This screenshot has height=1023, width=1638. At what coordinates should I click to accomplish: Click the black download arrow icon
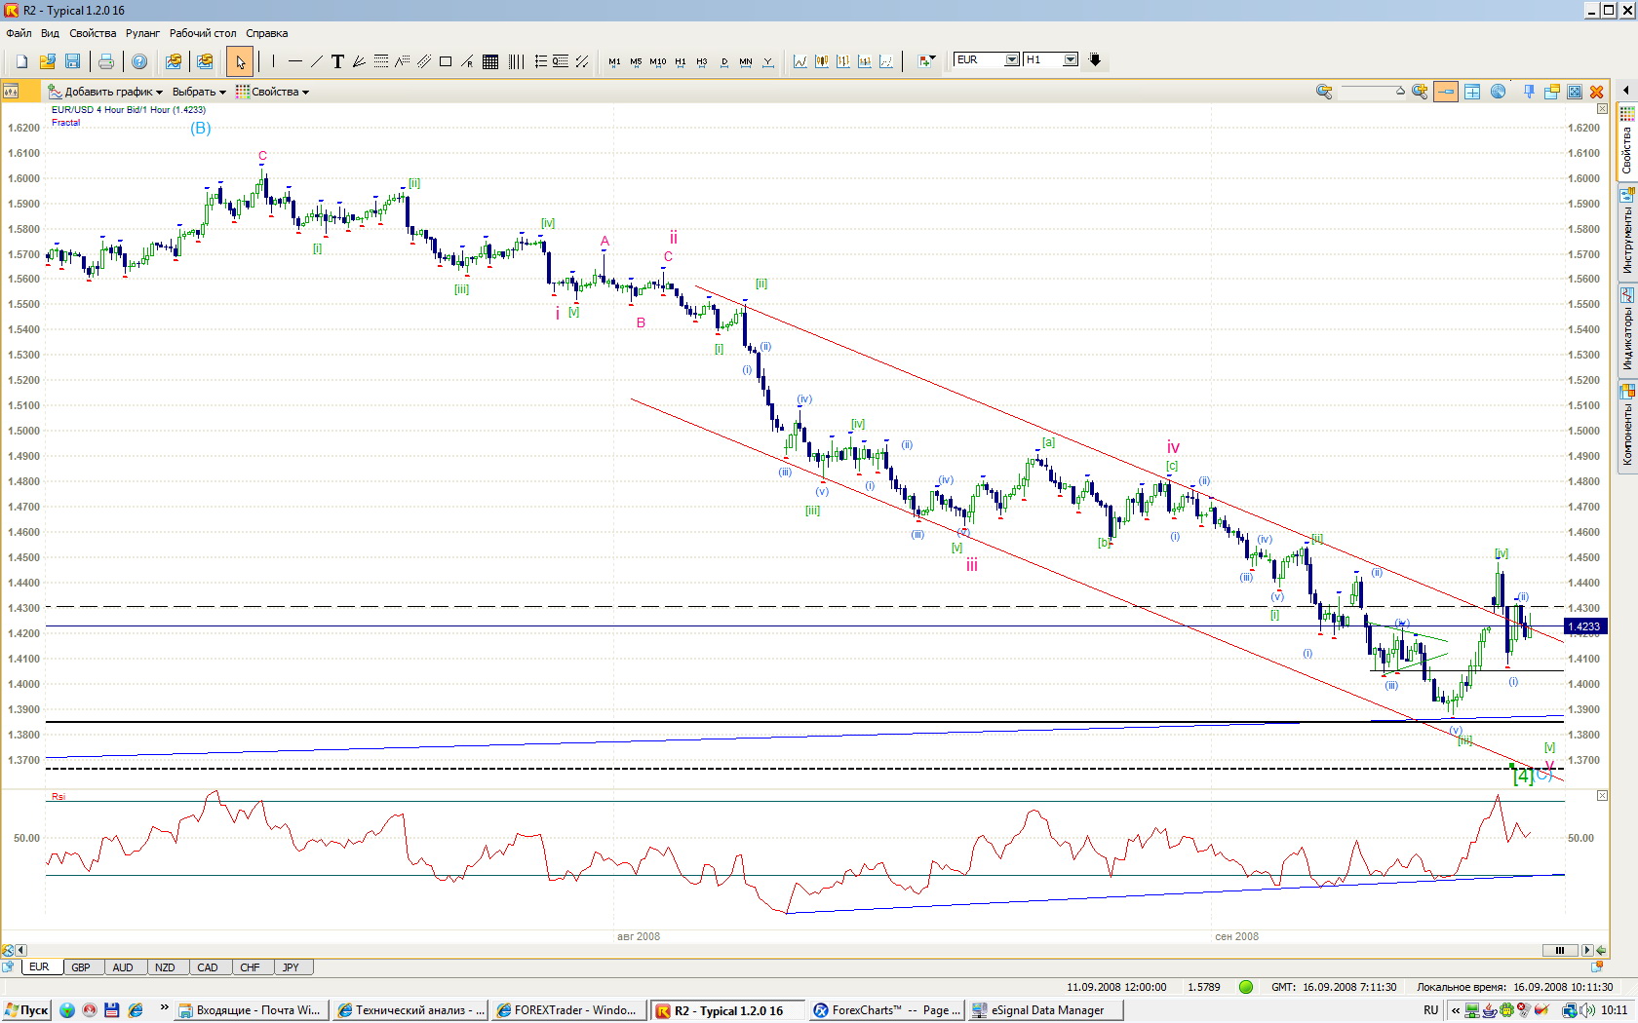tap(1095, 60)
